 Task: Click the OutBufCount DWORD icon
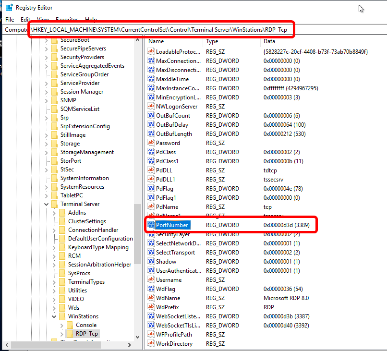151,115
